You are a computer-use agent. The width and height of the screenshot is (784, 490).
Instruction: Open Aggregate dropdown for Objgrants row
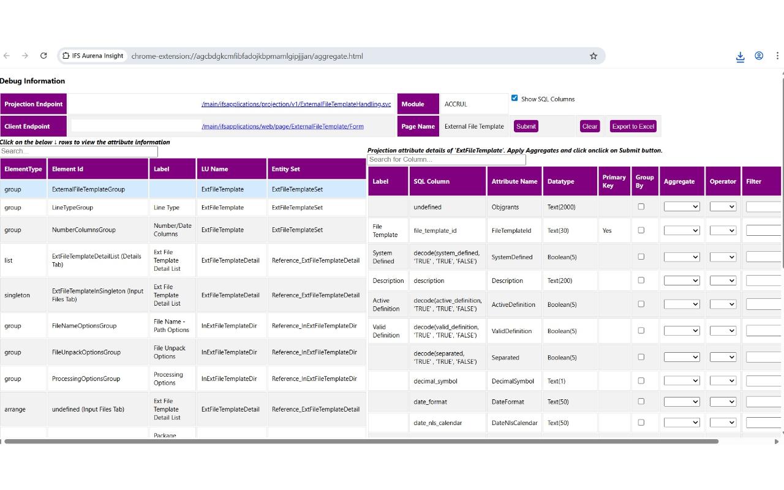pyautogui.click(x=682, y=206)
